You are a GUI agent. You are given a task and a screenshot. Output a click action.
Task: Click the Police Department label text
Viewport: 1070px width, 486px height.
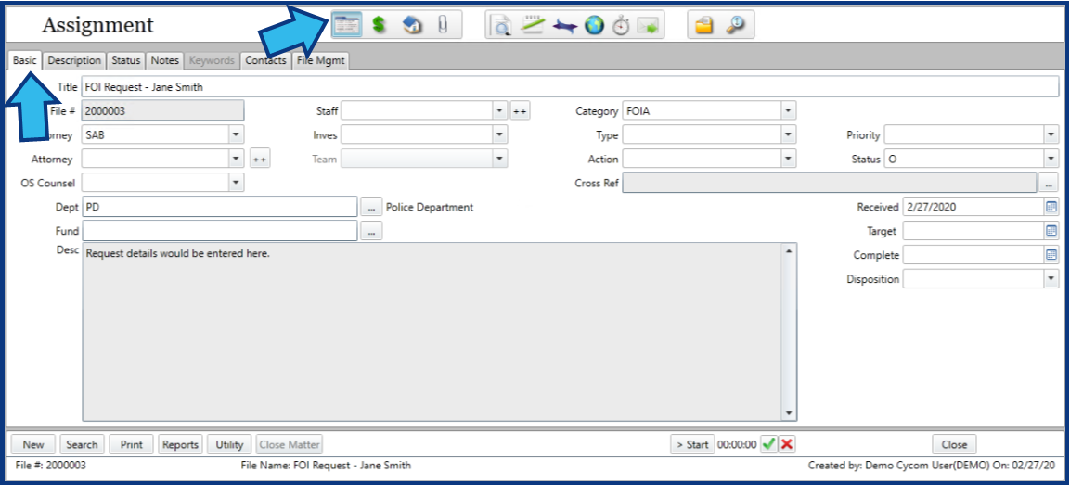click(430, 207)
